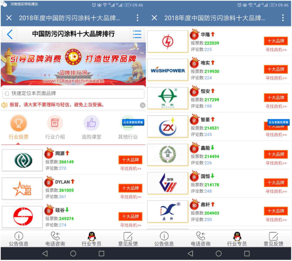
Task: Tap the blue back arrow icon
Action: [x=10, y=34]
